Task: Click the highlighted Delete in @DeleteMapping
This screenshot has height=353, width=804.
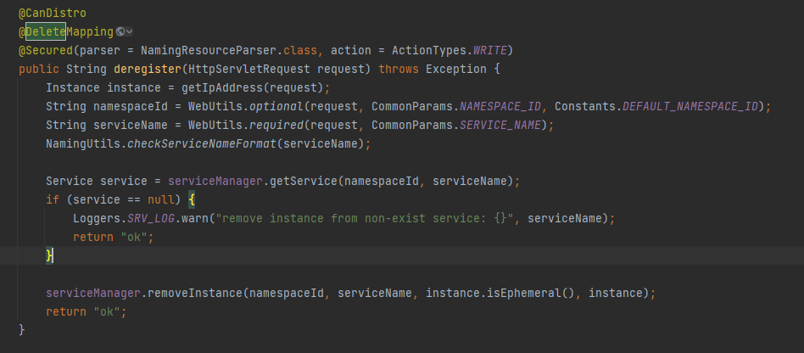Action: [x=46, y=31]
